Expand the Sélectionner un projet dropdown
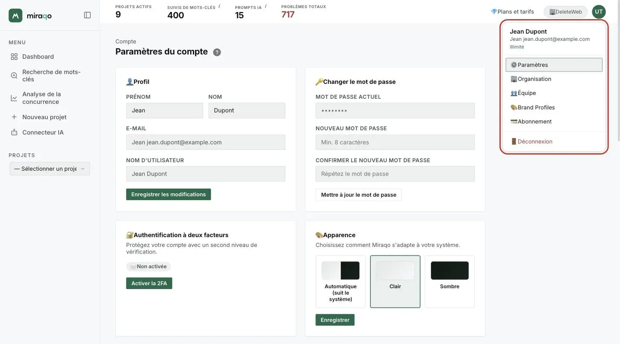620x344 pixels. click(49, 169)
